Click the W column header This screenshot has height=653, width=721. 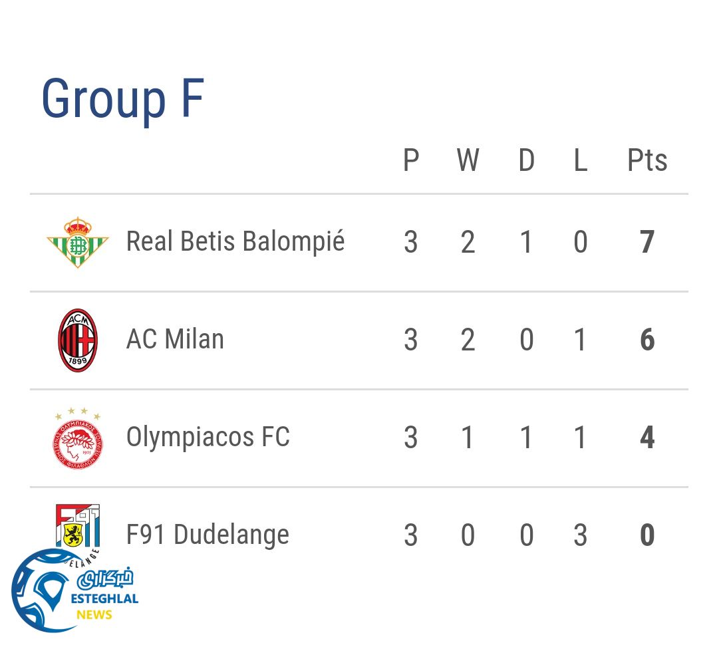pyautogui.click(x=468, y=161)
